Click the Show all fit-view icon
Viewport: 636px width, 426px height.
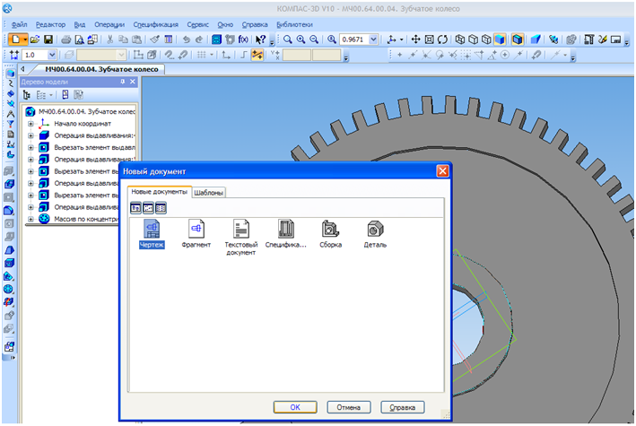coord(429,39)
